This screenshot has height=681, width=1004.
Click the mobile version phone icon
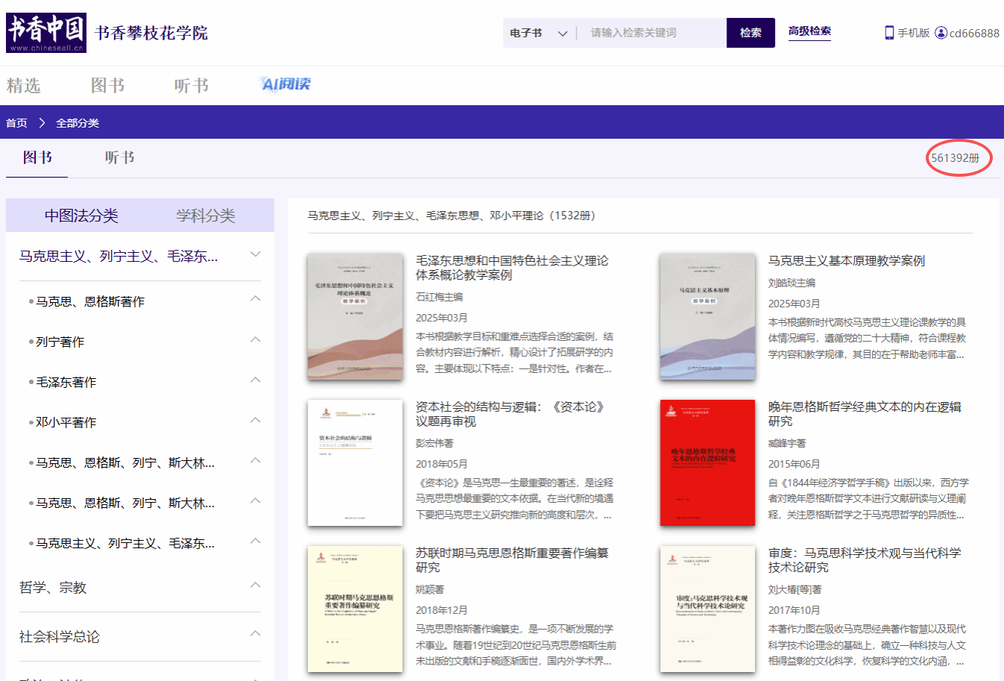pyautogui.click(x=889, y=33)
